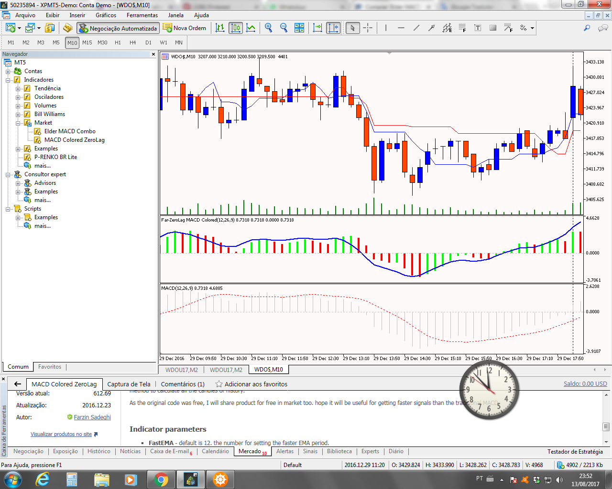Expand the Bill Williams indicators node
The width and height of the screenshot is (612, 489).
[x=18, y=115]
